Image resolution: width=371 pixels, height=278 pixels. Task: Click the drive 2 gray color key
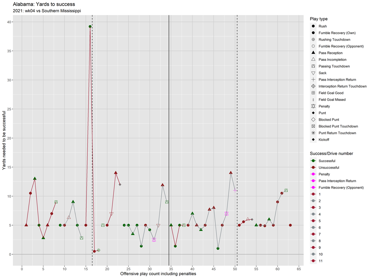click(x=313, y=201)
